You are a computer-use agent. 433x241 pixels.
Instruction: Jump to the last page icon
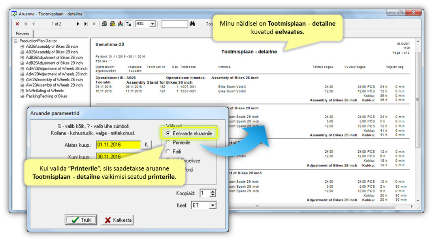tap(86, 24)
